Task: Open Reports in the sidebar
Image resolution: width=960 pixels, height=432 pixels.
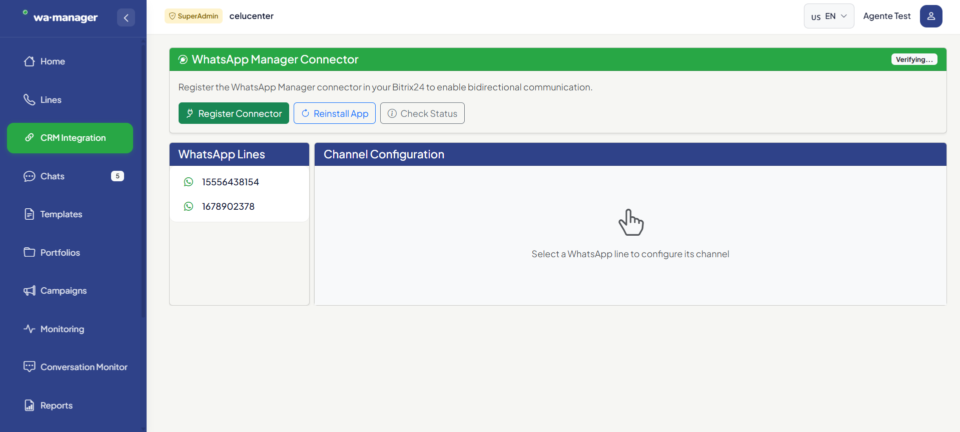Action: (70, 406)
